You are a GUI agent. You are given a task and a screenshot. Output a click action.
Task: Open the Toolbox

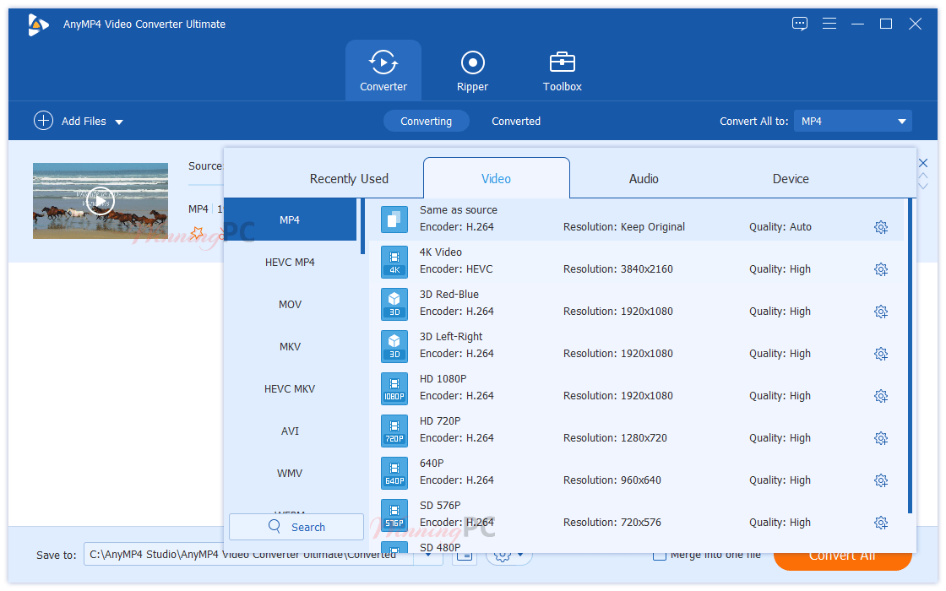pos(562,69)
